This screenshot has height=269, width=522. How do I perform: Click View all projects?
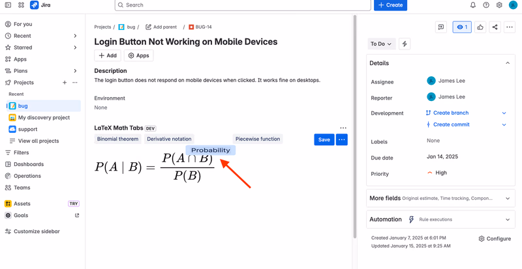pos(38,141)
